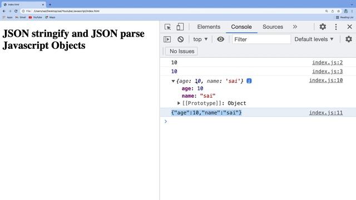Create a live expression with eye icon

[x=220, y=39]
